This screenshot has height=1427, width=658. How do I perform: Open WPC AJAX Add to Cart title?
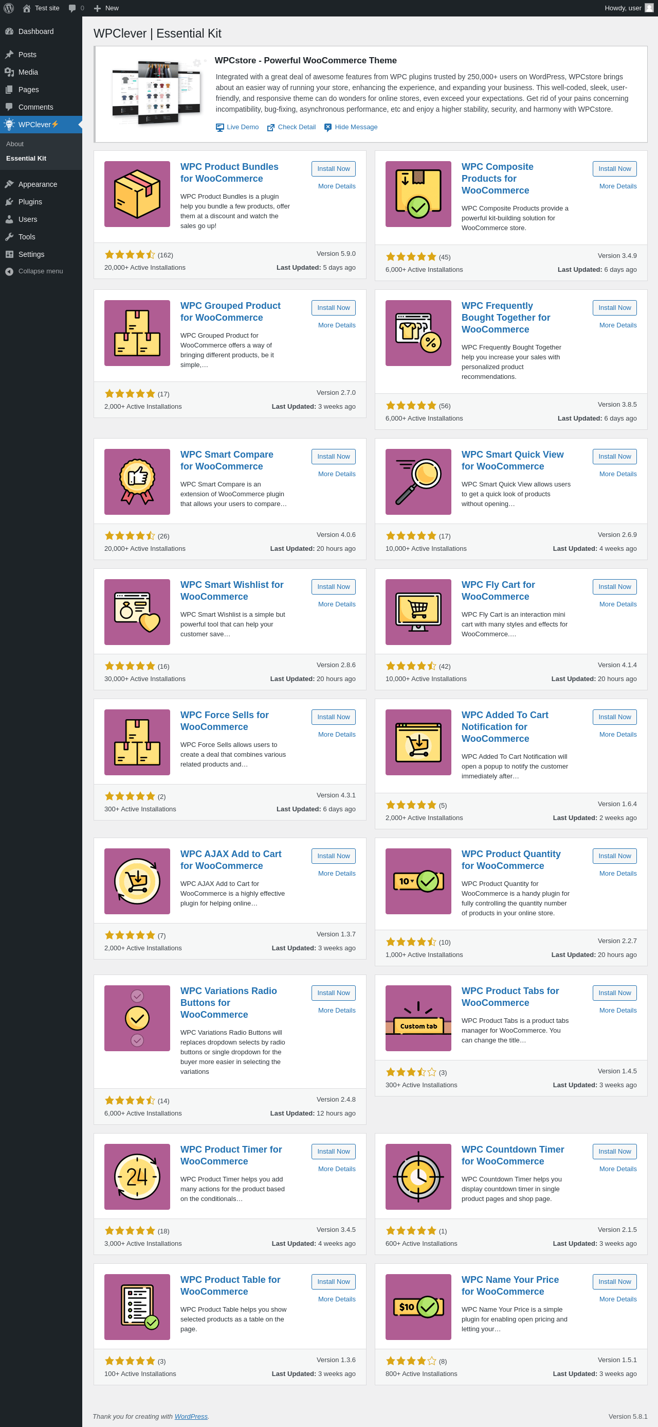click(x=231, y=859)
